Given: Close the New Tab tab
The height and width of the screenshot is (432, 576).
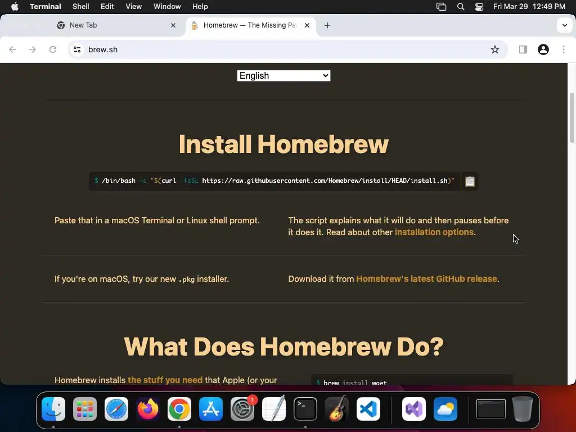Looking at the screenshot, I should [x=173, y=25].
